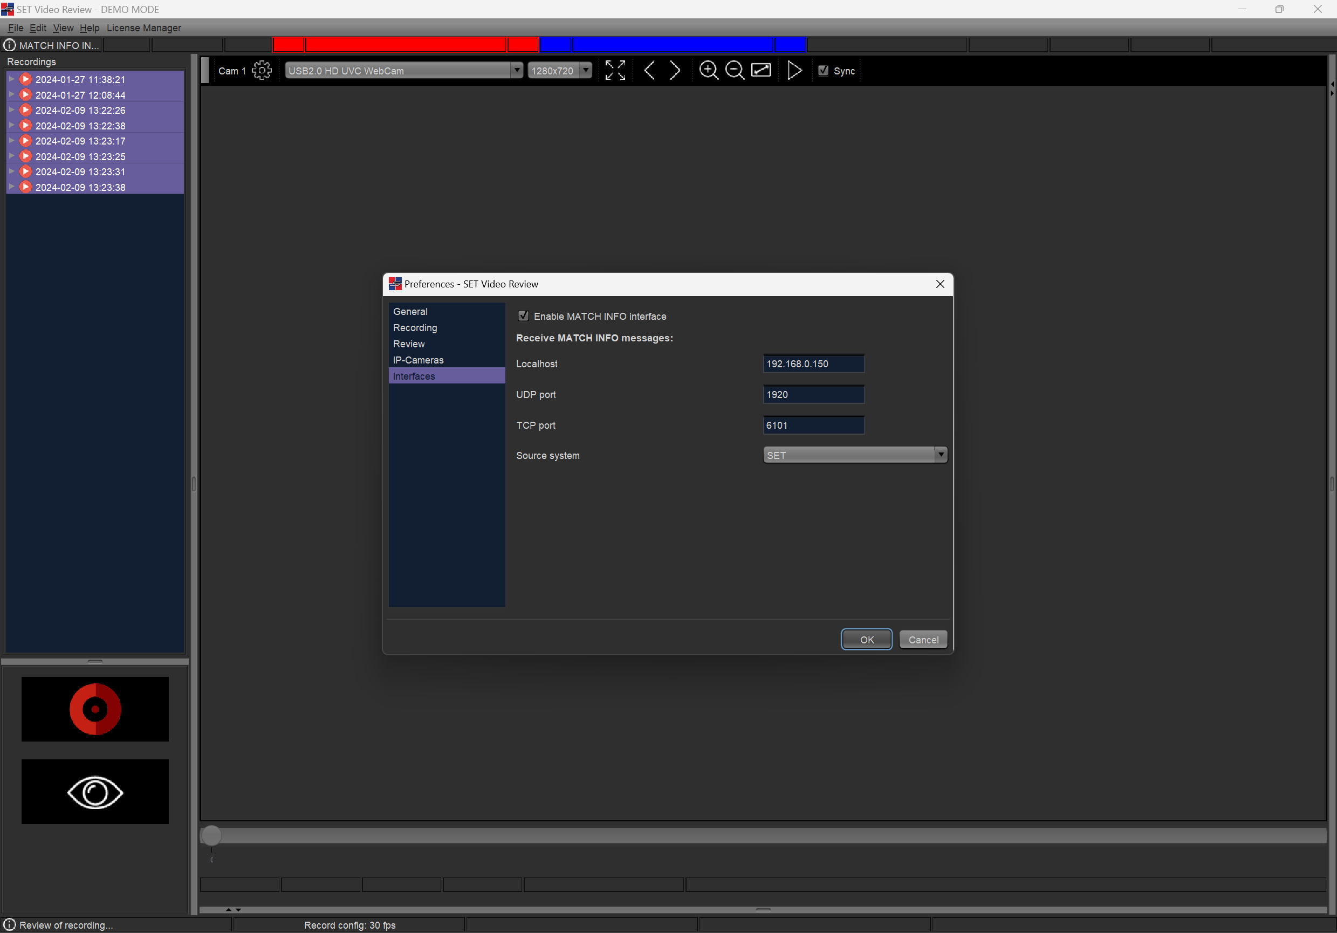Click the fit-to-window image icon
The width and height of the screenshot is (1337, 933).
(761, 71)
